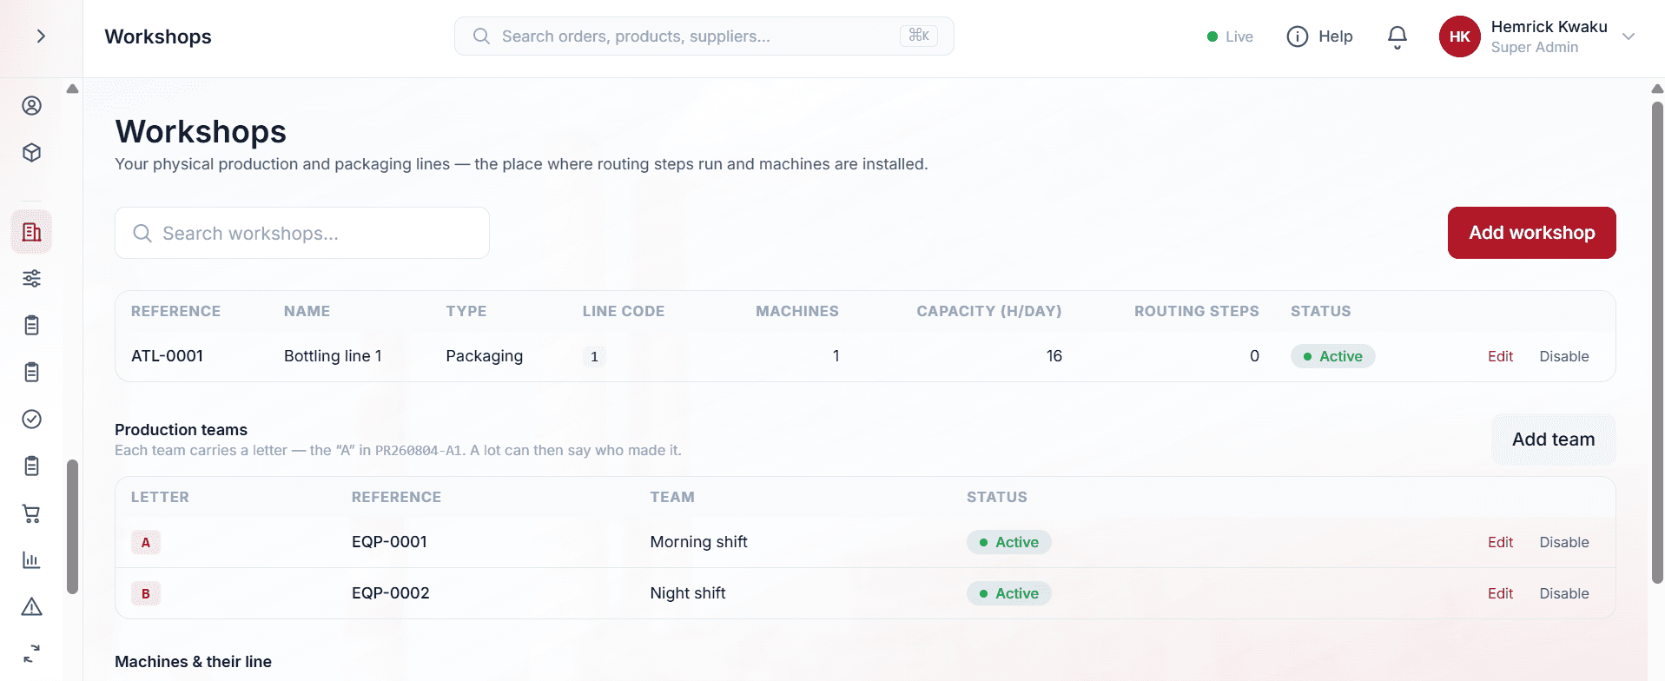The height and width of the screenshot is (681, 1665).
Task: Click the main page vertical scrollbar
Action: pyautogui.click(x=1657, y=343)
